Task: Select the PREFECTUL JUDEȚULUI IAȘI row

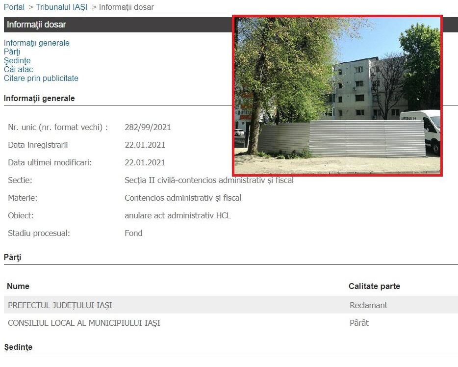Action: [231, 305]
